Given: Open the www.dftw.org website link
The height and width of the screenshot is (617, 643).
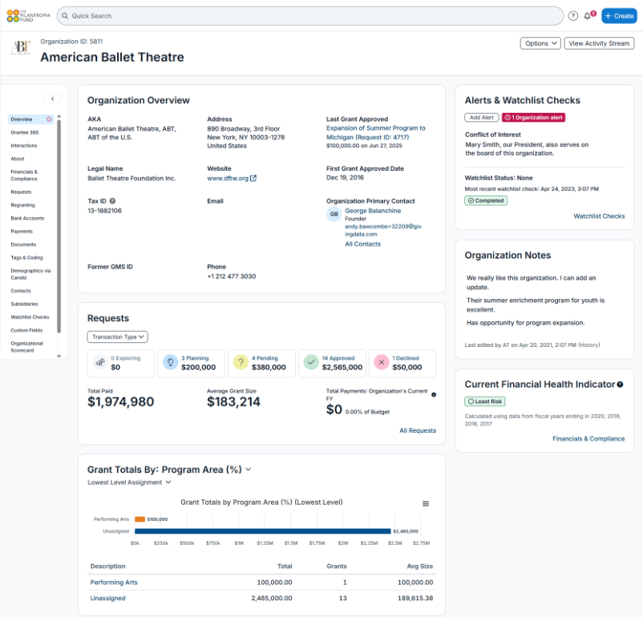Looking at the screenshot, I should click(x=228, y=179).
